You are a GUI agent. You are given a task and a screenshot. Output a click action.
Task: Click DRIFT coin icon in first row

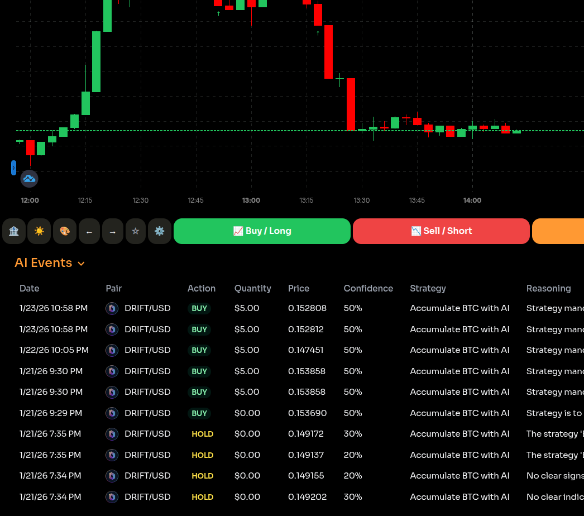pyautogui.click(x=112, y=308)
